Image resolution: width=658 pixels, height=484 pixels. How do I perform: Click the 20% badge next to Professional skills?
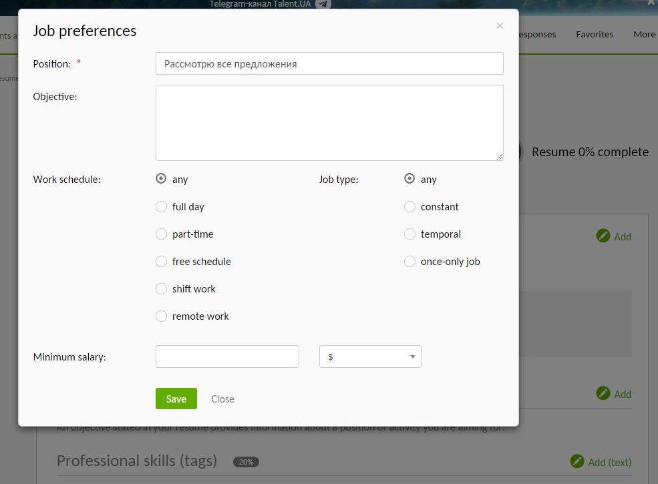pos(246,462)
